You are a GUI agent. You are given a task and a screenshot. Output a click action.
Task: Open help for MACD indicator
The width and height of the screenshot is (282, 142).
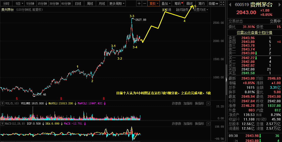point(3,124)
